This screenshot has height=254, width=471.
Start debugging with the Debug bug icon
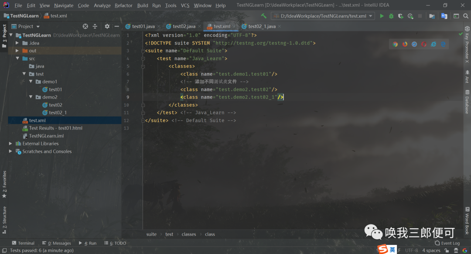click(391, 16)
